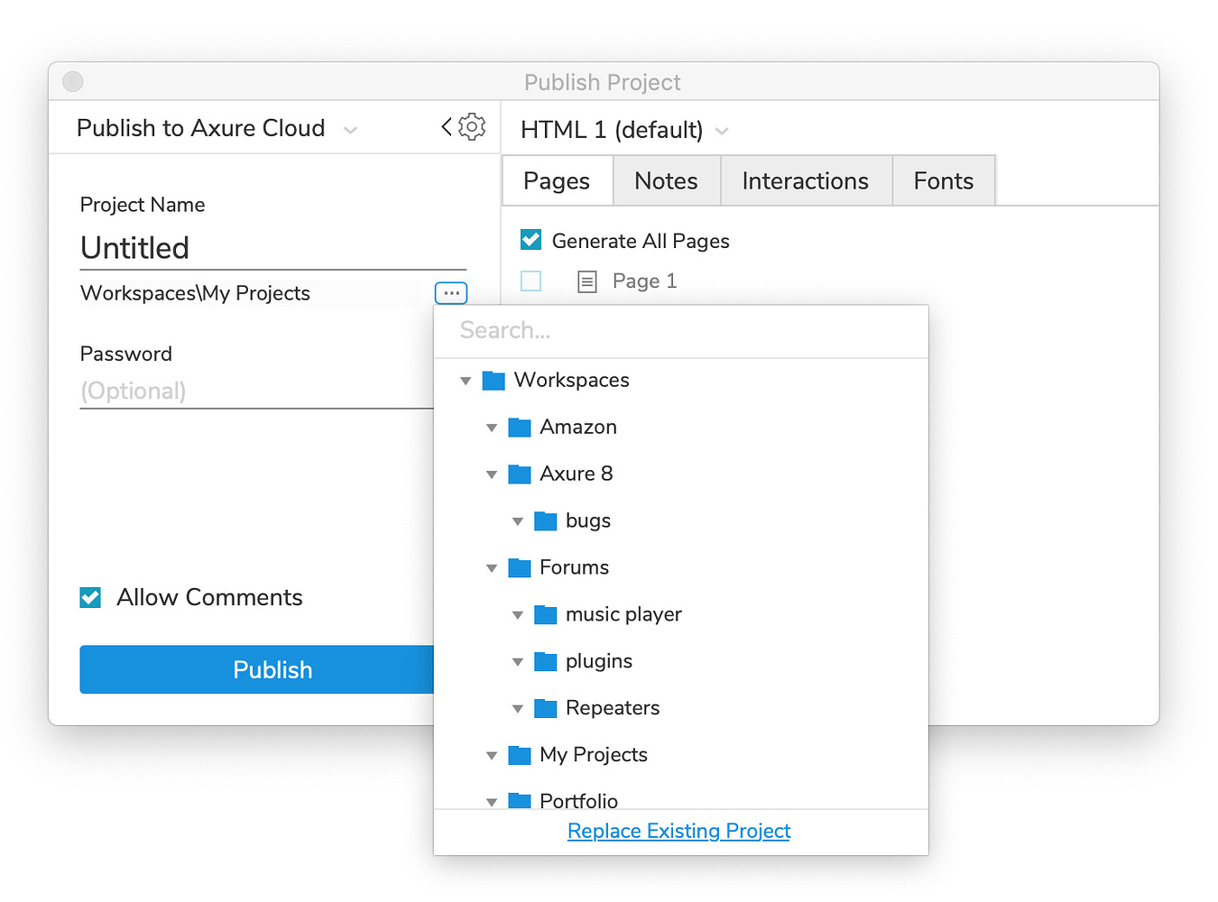Screen dimensions: 1218x902
Task: Uncheck the Allow Comments checkbox
Action: click(x=89, y=597)
